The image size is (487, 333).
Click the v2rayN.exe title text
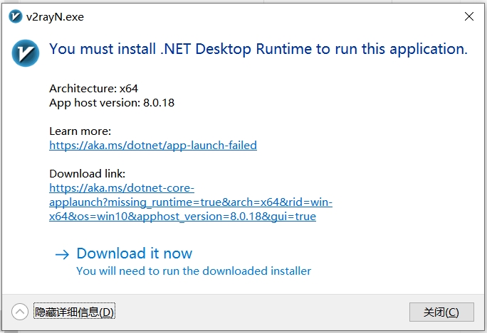click(55, 16)
